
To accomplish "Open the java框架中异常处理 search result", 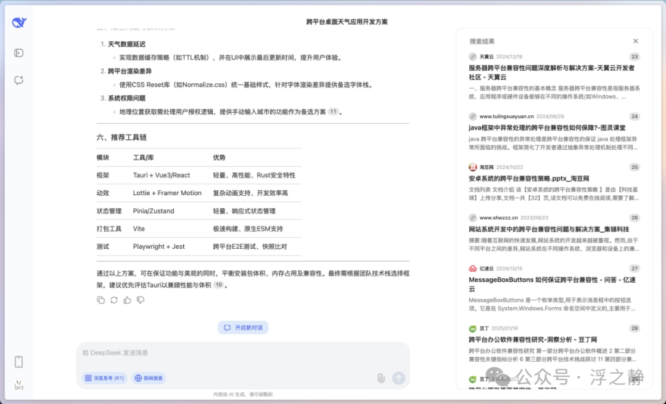I will [547, 127].
